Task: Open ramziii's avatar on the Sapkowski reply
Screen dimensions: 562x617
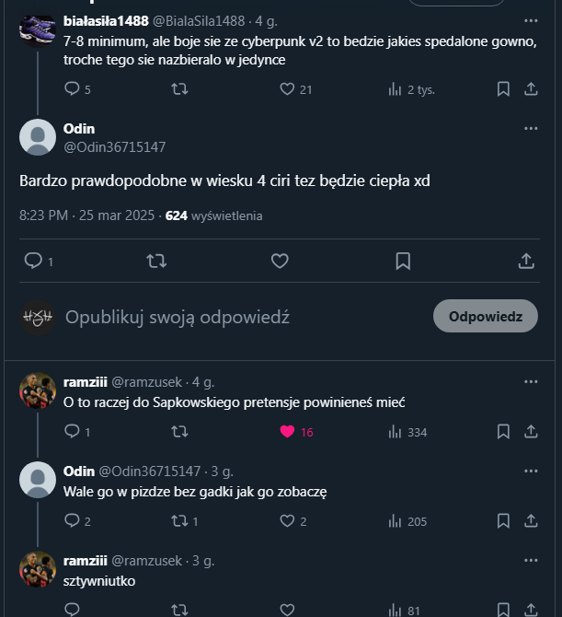Action: pyautogui.click(x=38, y=391)
